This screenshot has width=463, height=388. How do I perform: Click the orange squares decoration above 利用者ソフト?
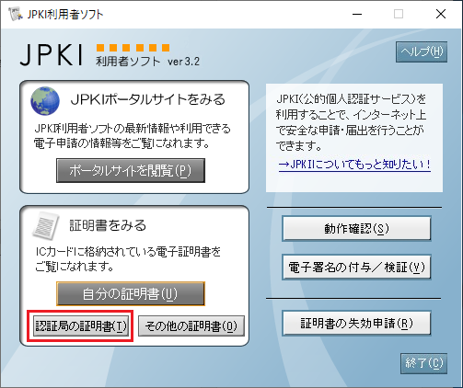pyautogui.click(x=133, y=48)
